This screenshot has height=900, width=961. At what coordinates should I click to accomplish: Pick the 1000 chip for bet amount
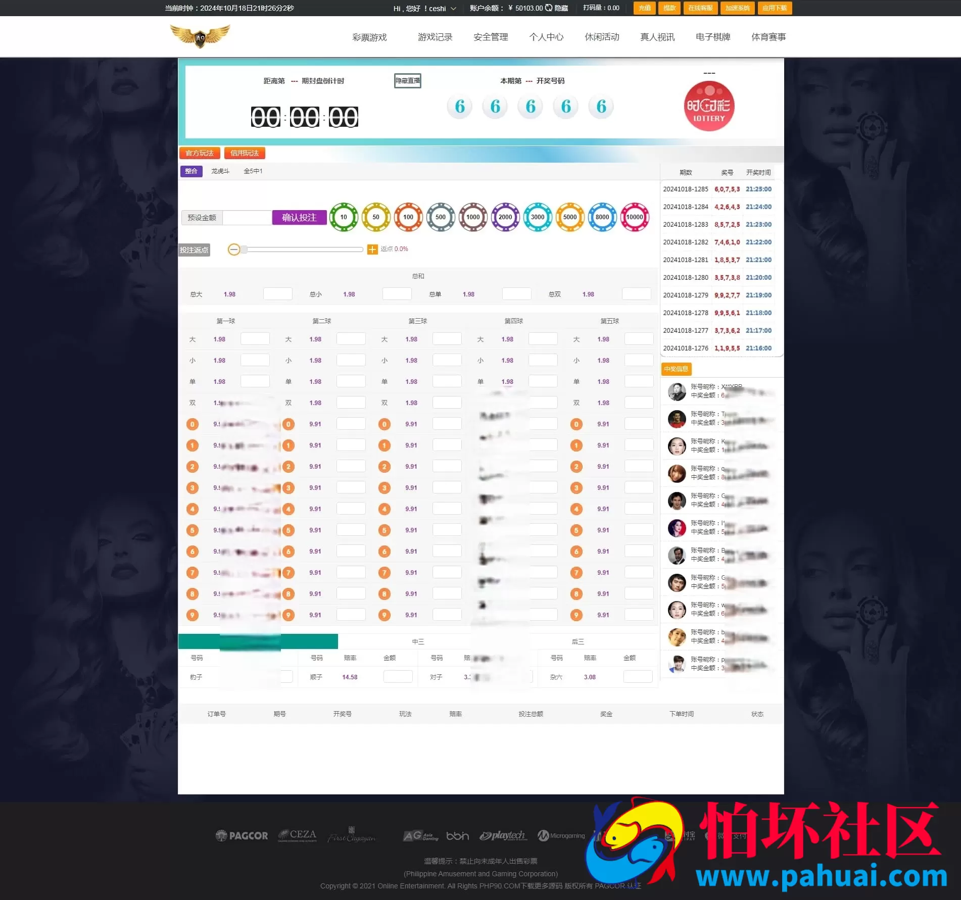pyautogui.click(x=473, y=217)
